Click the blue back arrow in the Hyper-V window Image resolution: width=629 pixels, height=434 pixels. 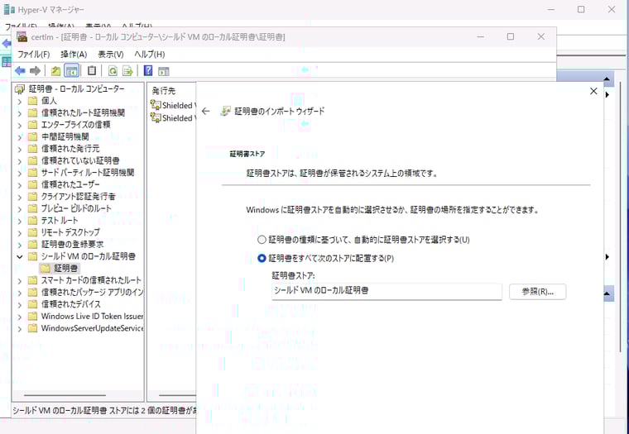coord(6,43)
